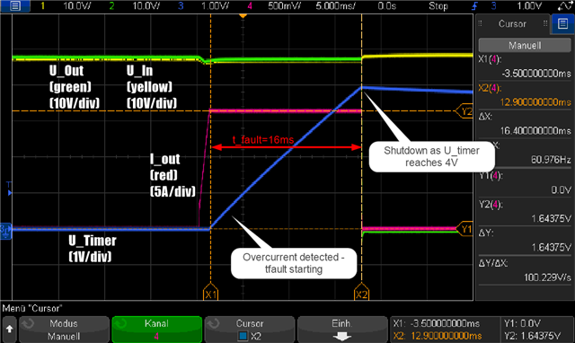Click the Stop run status indicator
The image size is (575, 343).
click(438, 6)
